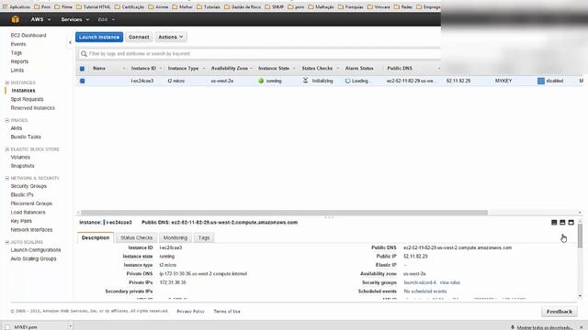
Task: Open Elastic IPs in sidebar
Action: 22,195
